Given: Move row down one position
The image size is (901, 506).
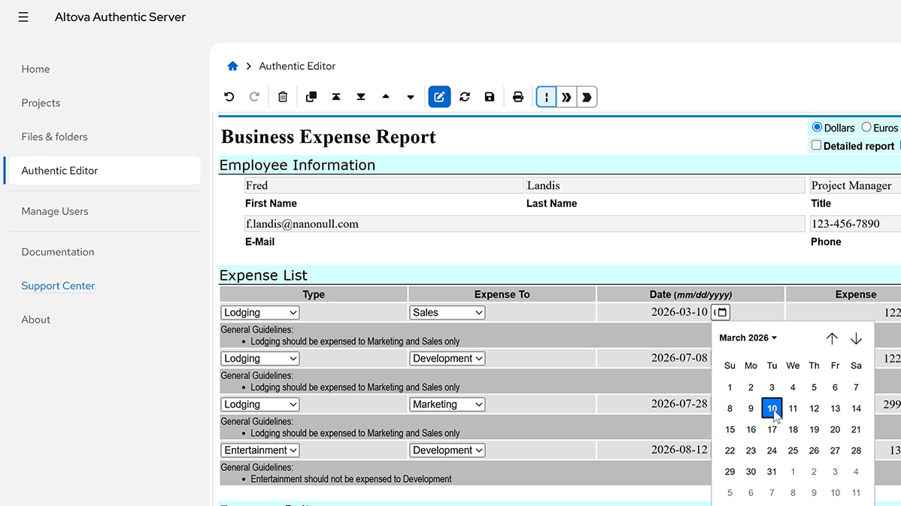Looking at the screenshot, I should (411, 97).
